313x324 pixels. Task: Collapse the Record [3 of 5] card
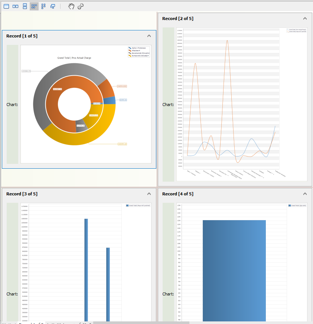point(149,194)
